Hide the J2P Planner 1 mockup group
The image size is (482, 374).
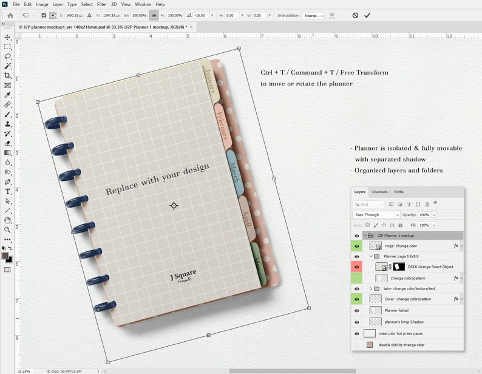356,236
